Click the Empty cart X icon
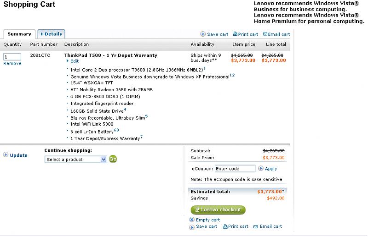The image size is (368, 237). (192, 220)
